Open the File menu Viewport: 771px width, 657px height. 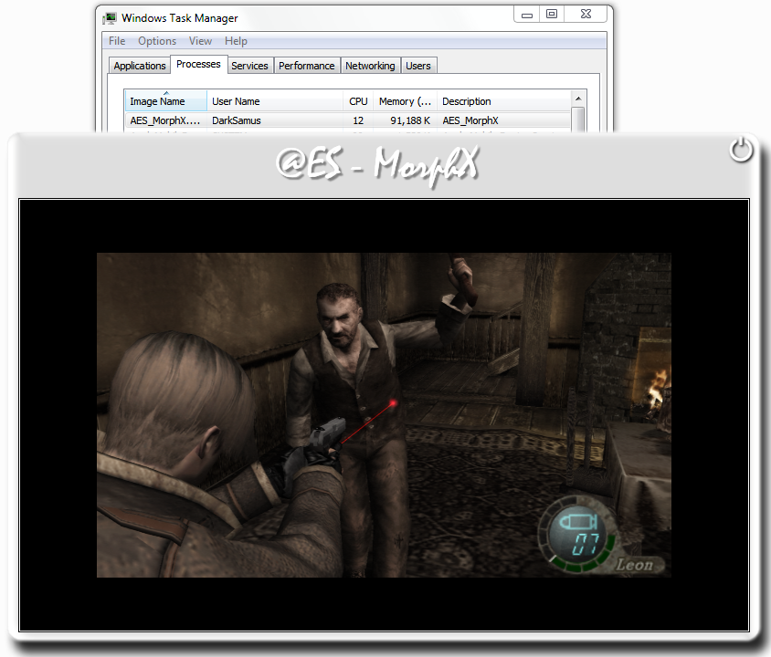(117, 41)
